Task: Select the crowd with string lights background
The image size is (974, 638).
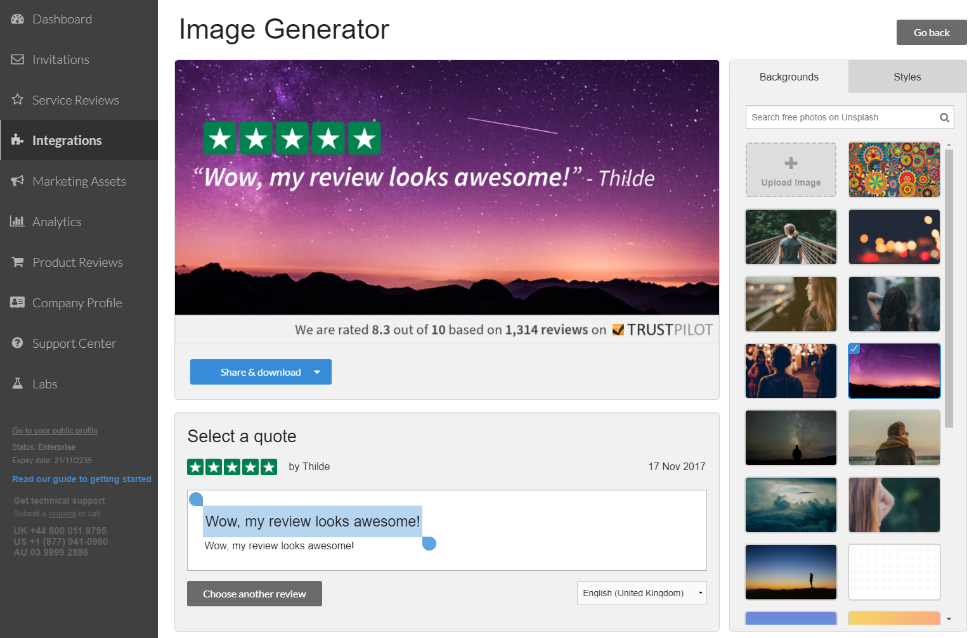Action: 791,371
